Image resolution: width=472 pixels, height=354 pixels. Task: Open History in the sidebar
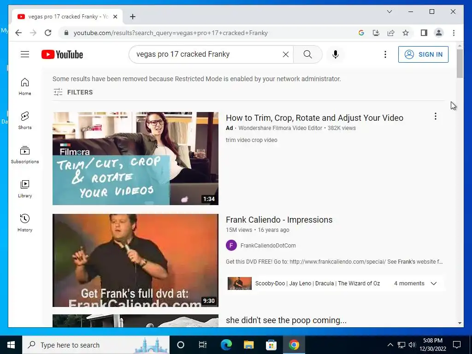point(25,223)
